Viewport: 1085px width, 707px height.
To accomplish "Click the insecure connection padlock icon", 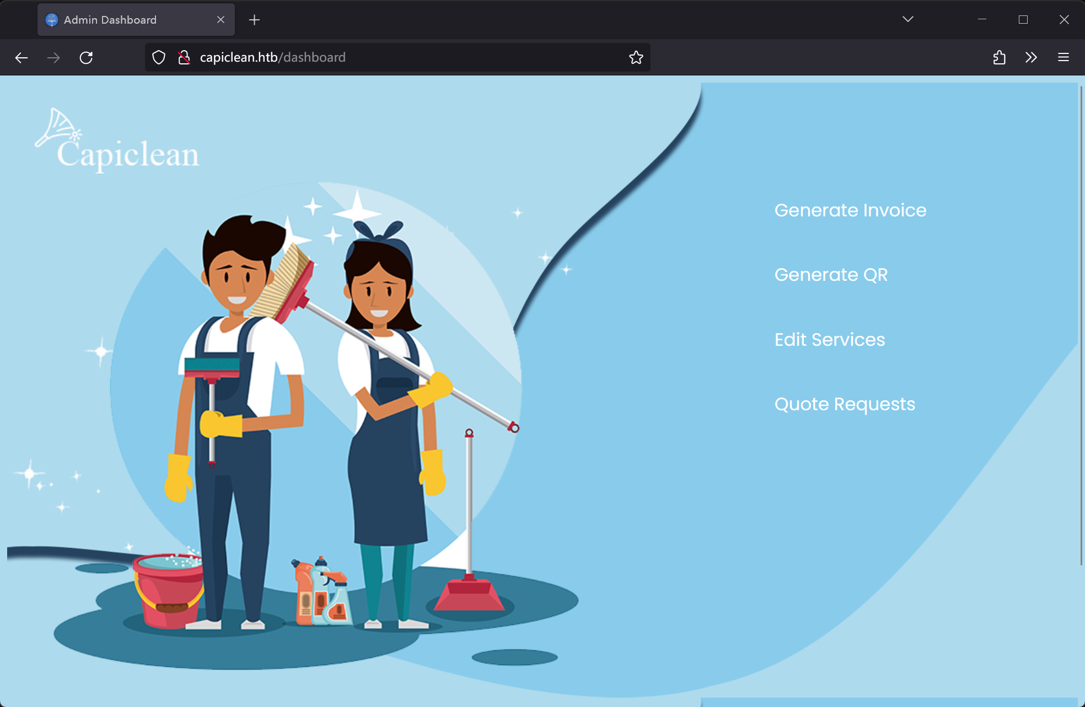I will tap(184, 57).
